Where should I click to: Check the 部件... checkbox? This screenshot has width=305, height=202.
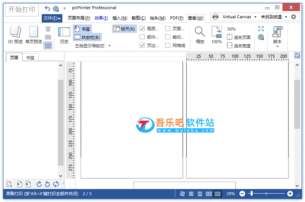click(142, 37)
